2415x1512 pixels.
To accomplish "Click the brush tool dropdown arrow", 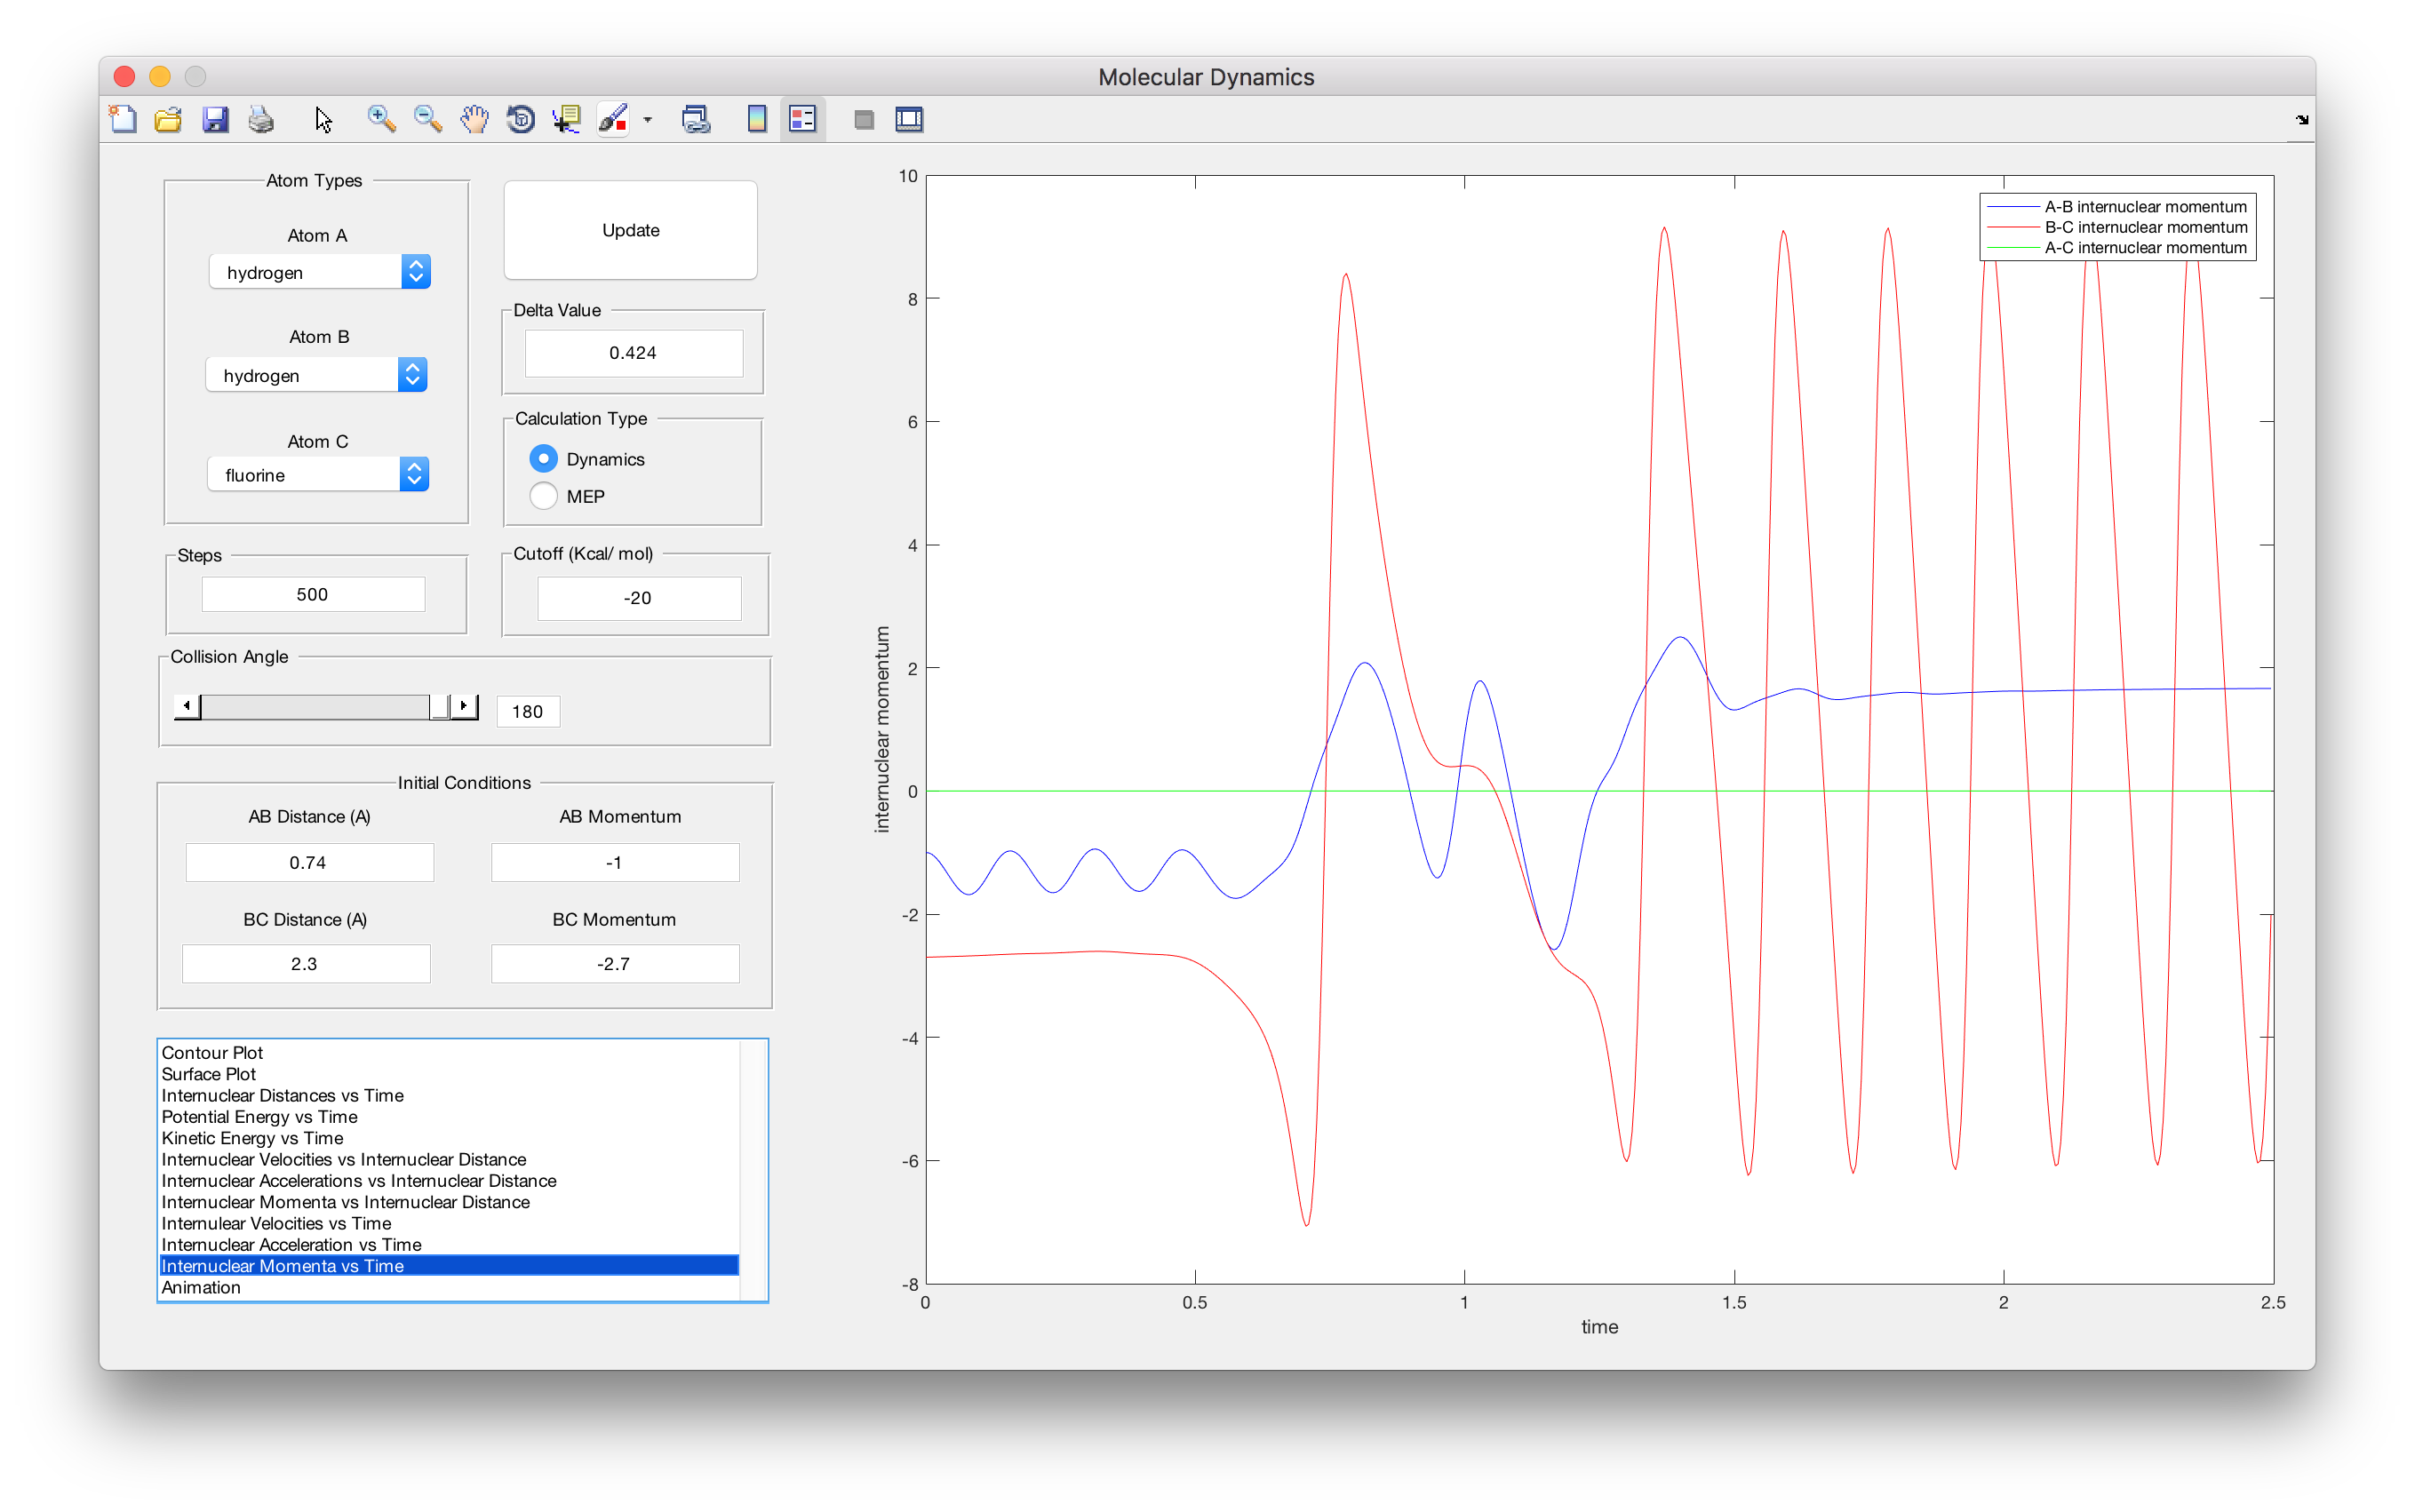I will tap(648, 120).
